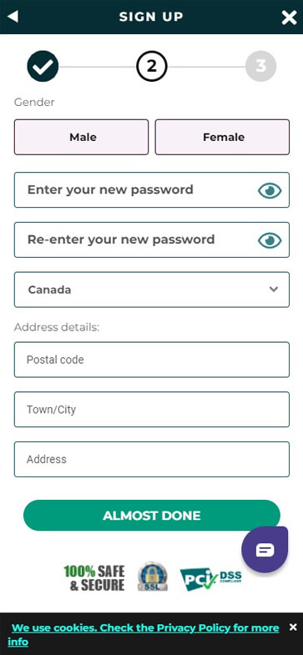This screenshot has width=303, height=655.
Task: Open the Privacy Policy cookies link
Action: [x=145, y=634]
